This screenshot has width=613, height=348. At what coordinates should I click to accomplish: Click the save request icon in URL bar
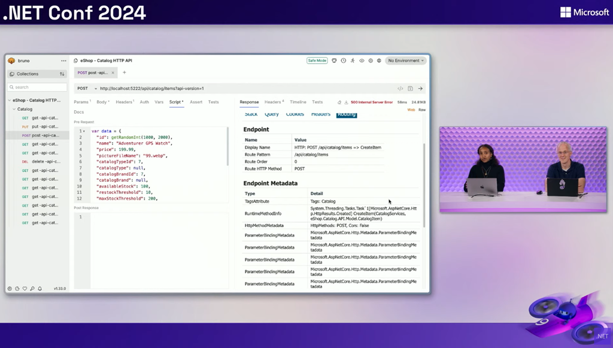pos(410,89)
